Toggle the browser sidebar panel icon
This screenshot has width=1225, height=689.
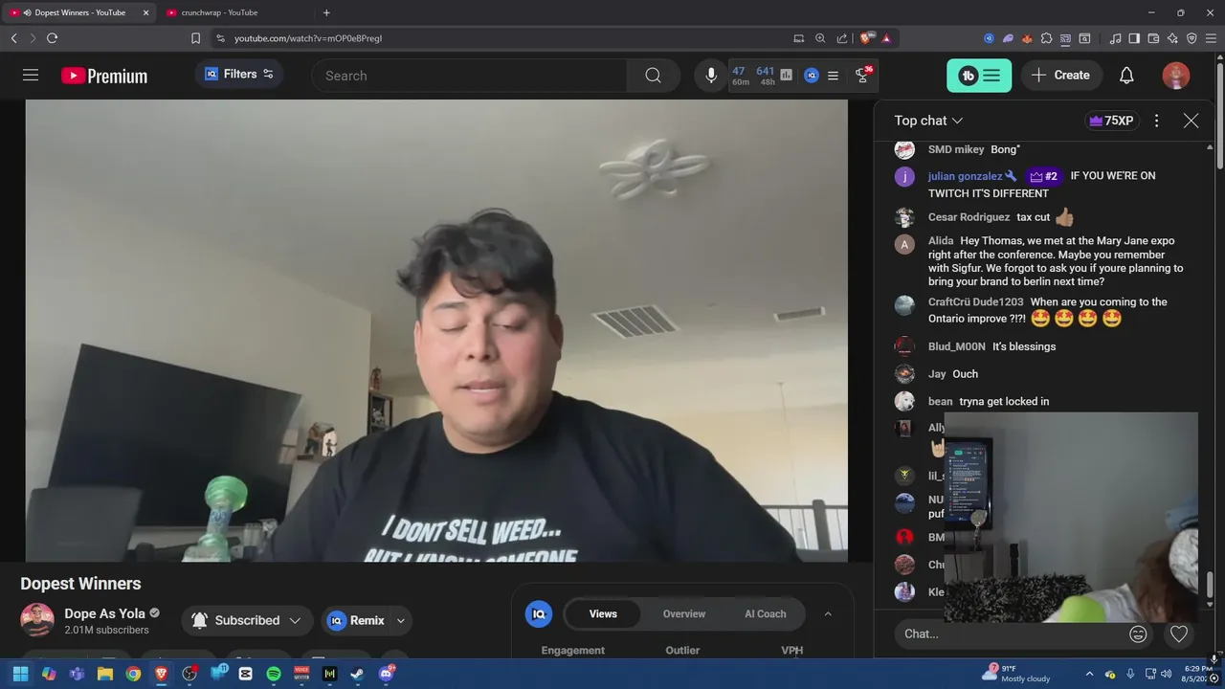click(x=1134, y=38)
